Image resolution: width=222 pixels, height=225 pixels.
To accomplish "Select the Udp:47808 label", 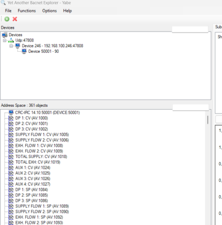I will [25, 40].
